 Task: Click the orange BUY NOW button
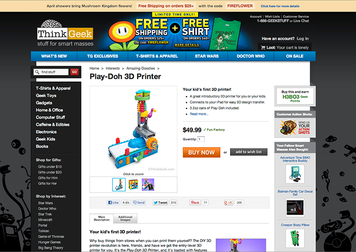[x=201, y=152]
